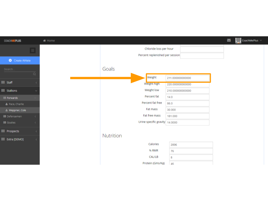
Task: Click the Urine specific gravity field
Action: 188,122
